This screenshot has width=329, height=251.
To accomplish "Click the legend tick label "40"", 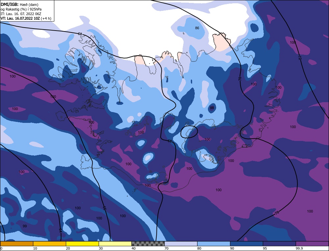I will pyautogui.click(x=134, y=248).
